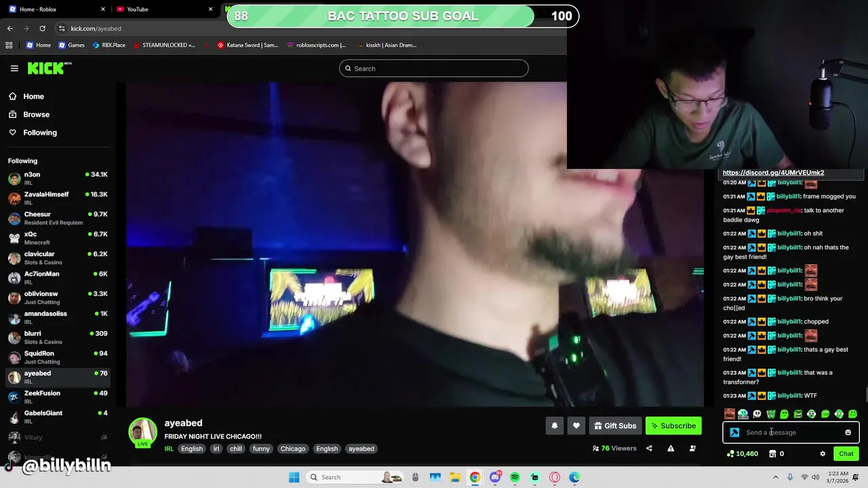The width and height of the screenshot is (868, 488).
Task: Open chat settings gear
Action: click(x=823, y=454)
